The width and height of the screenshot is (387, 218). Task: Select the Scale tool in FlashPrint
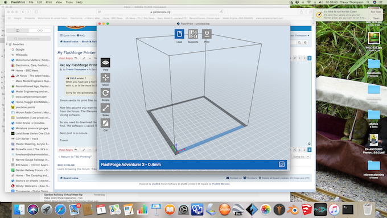pyautogui.click(x=105, y=108)
